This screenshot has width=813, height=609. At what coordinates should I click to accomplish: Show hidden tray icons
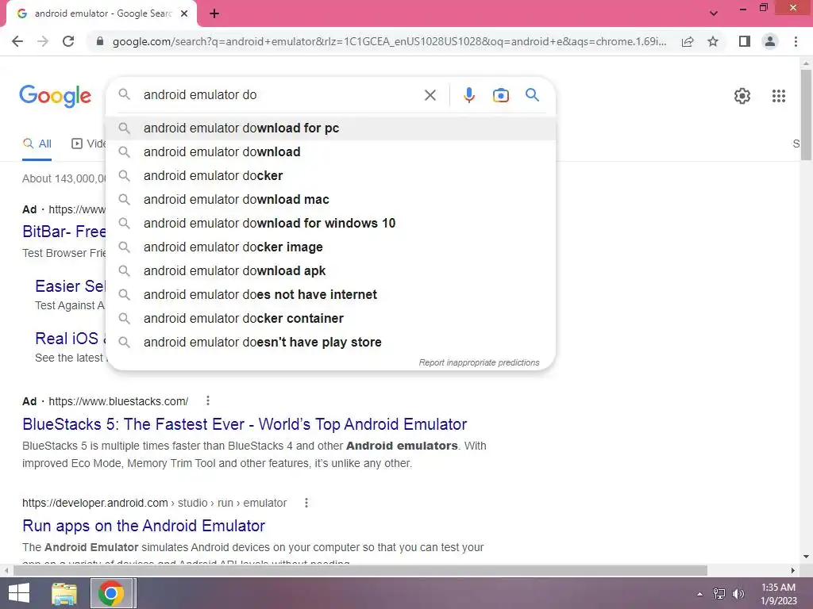700,593
